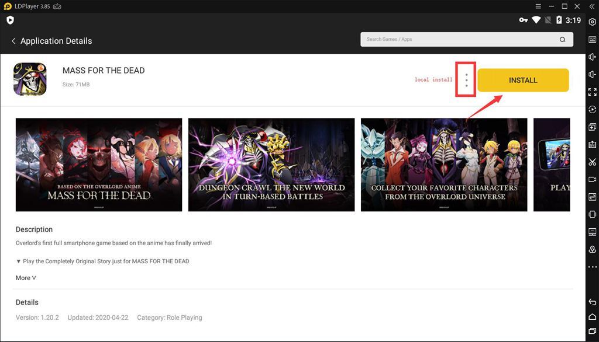The width and height of the screenshot is (599, 342).
Task: Click the no-SIM signal status icon
Action: pos(548,20)
